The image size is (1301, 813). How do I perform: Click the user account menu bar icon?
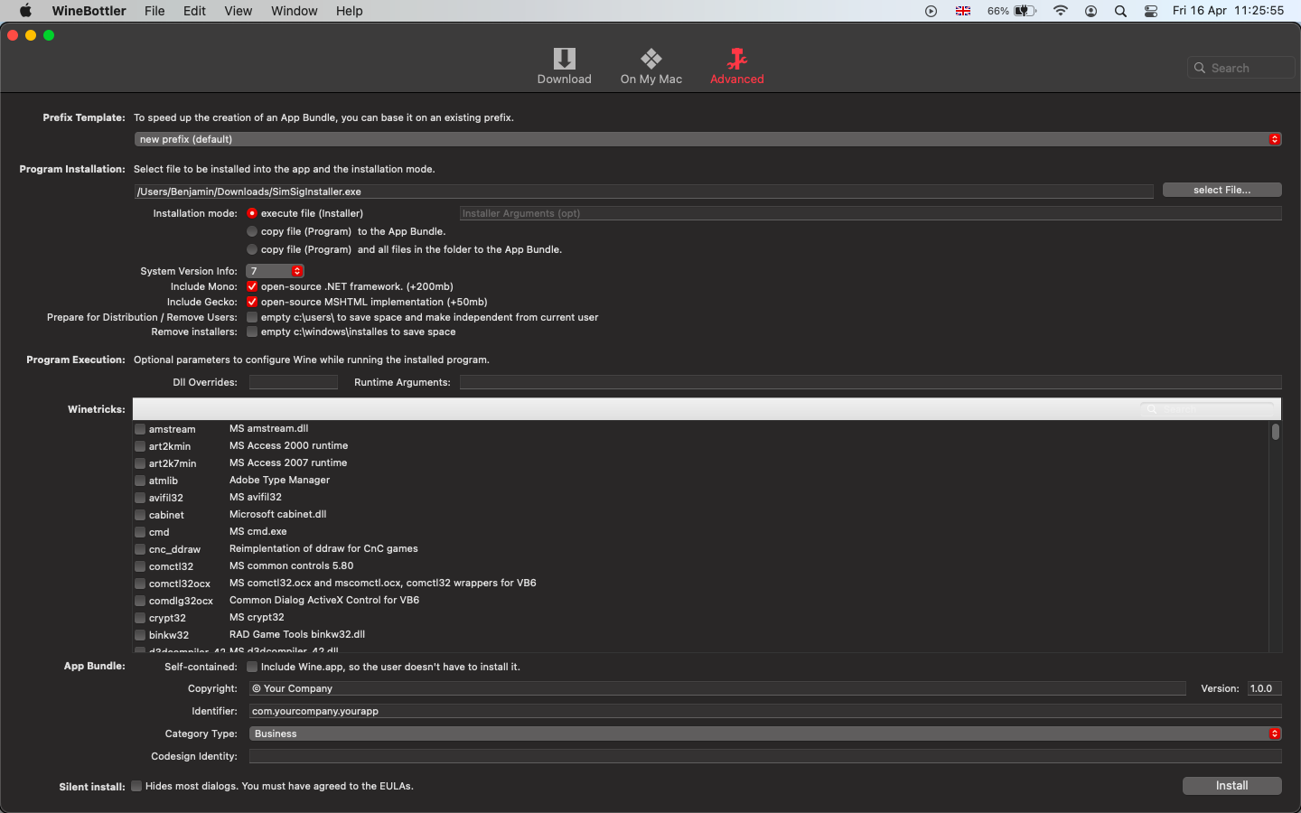[x=1090, y=11]
